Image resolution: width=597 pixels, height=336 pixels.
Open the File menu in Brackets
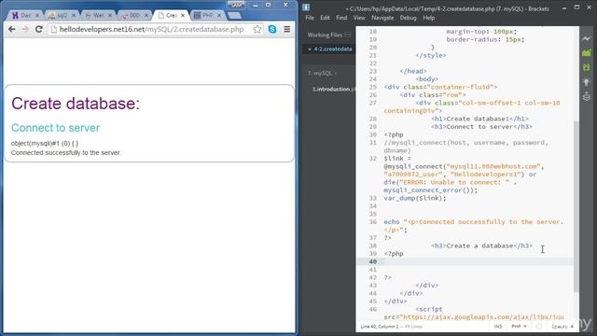coord(310,18)
